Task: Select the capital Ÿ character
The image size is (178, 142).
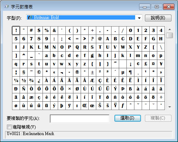Action: pos(115,106)
